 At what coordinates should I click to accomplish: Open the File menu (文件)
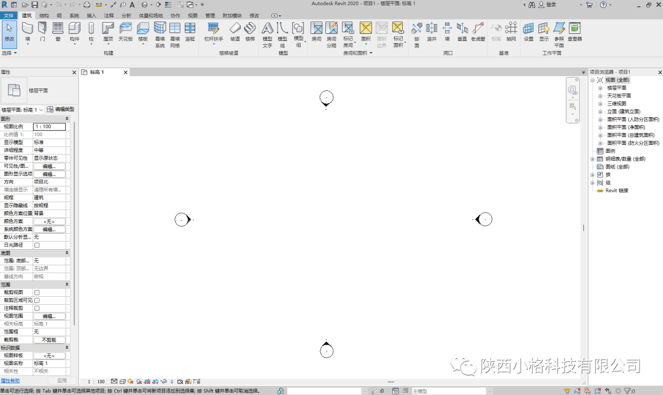tap(9, 15)
